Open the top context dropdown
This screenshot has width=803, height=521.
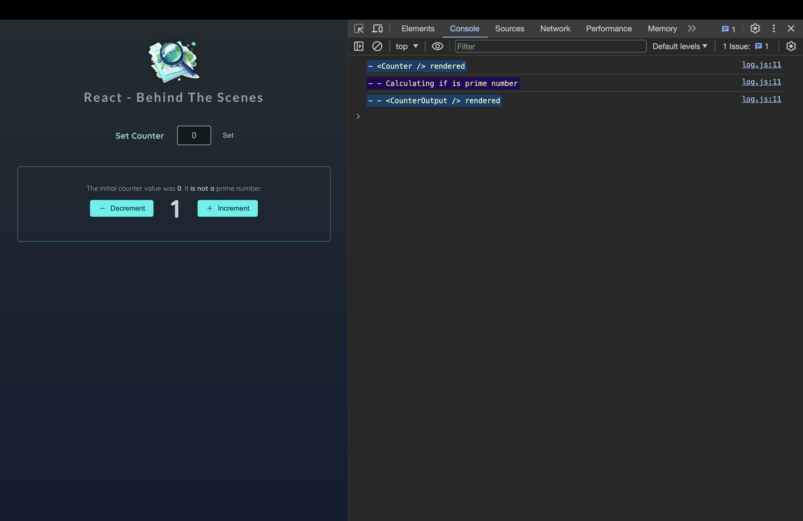[x=407, y=46]
